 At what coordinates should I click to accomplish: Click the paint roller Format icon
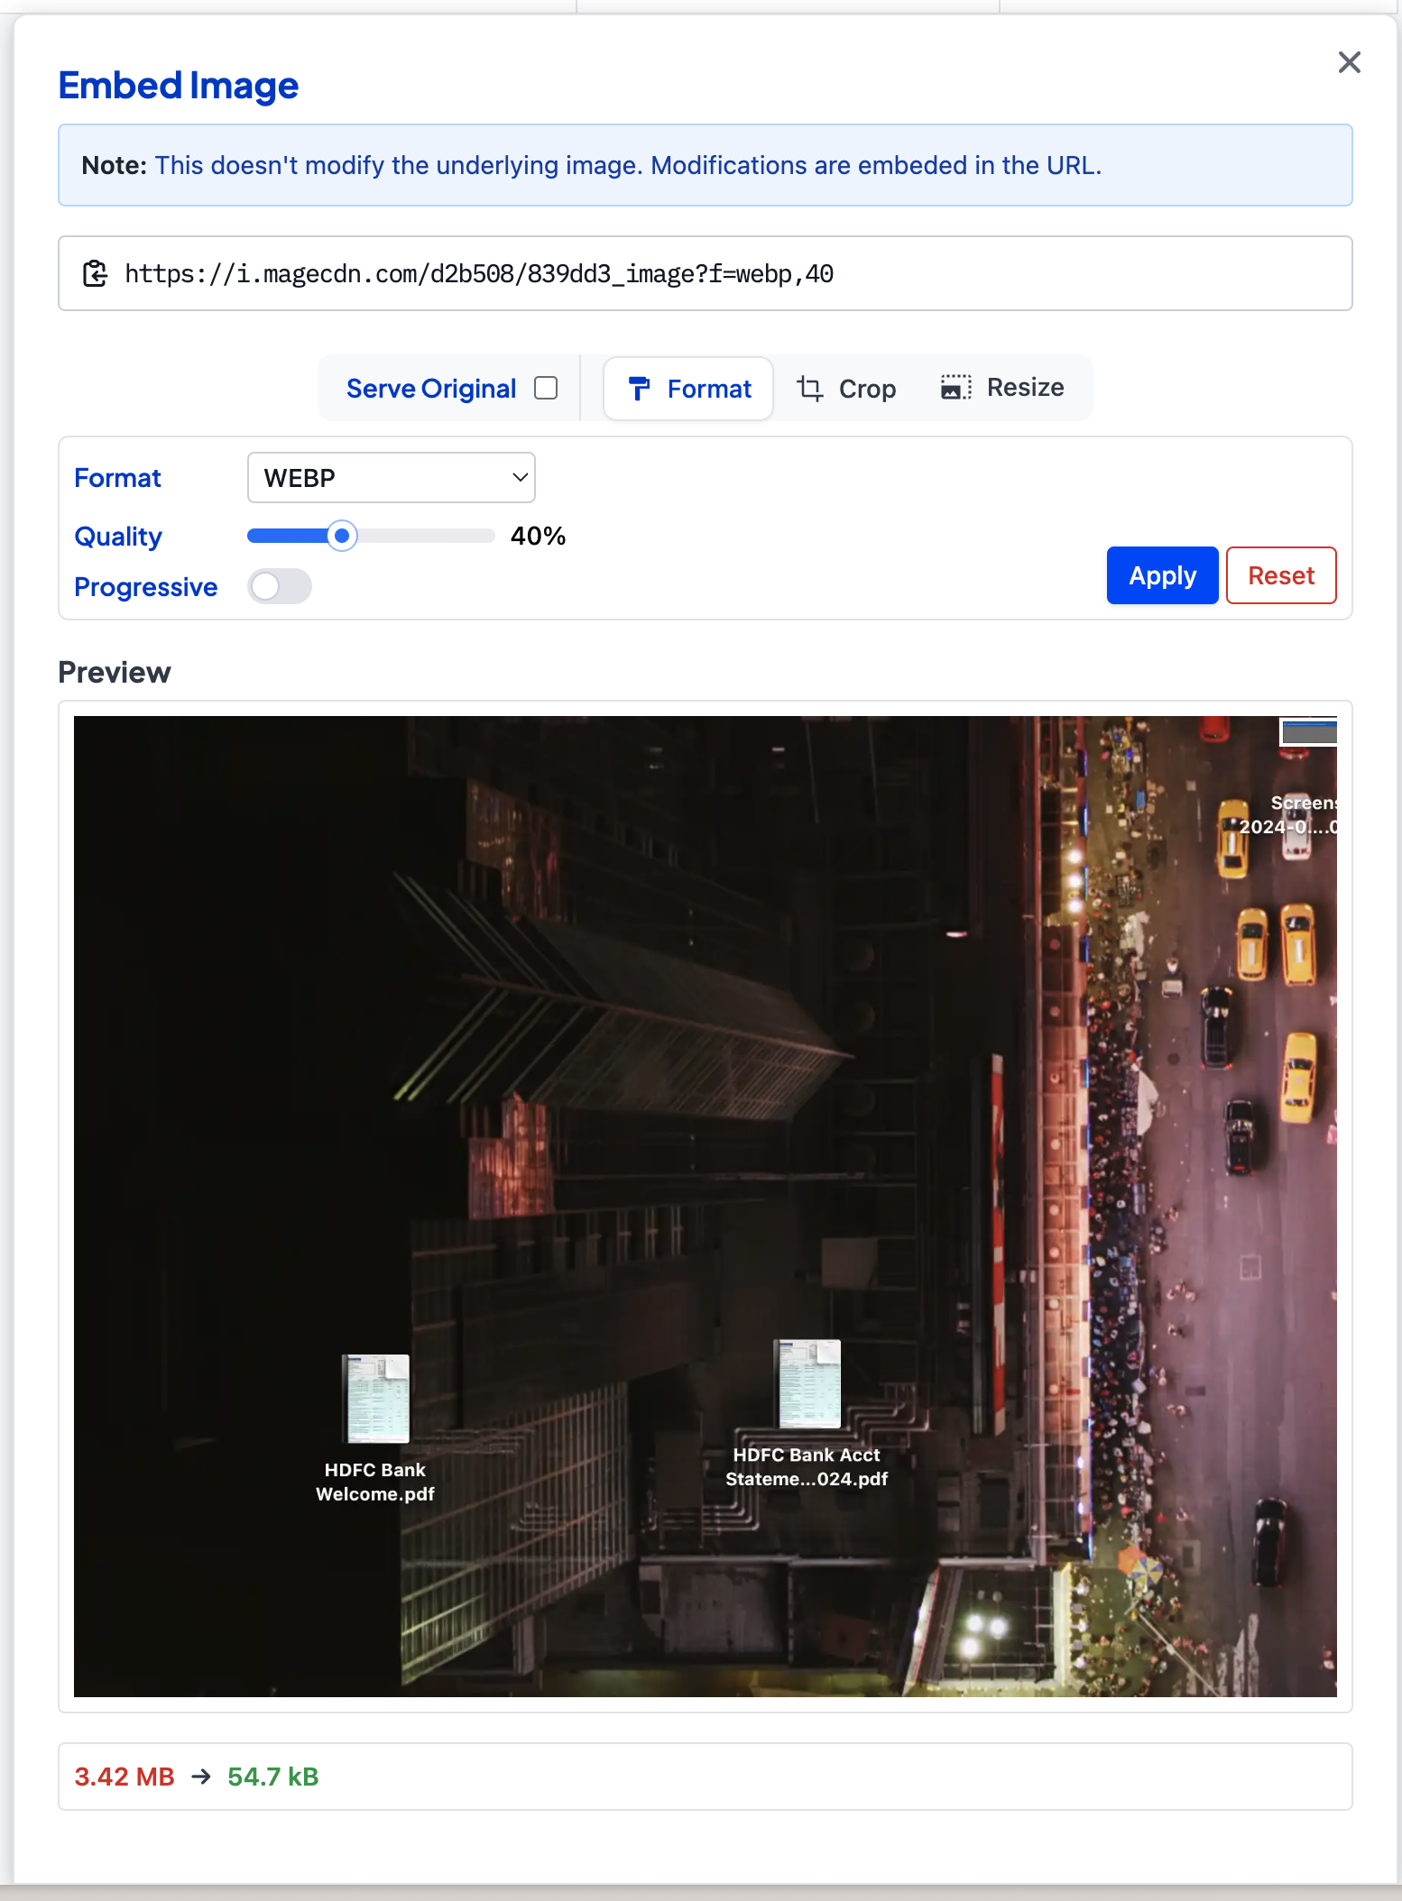coord(639,389)
